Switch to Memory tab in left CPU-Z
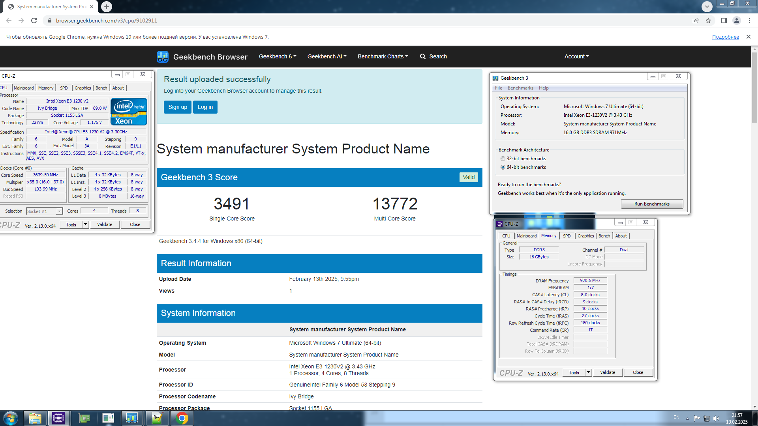Image resolution: width=758 pixels, height=426 pixels. point(46,88)
